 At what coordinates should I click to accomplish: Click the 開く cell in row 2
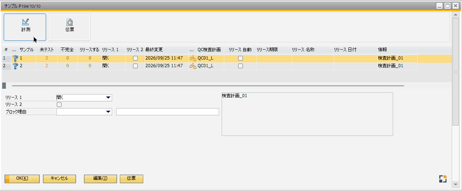(113, 66)
